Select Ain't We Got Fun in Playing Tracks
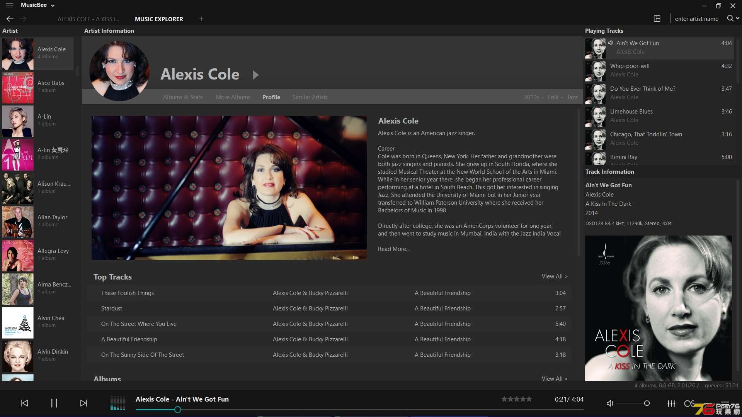The height and width of the screenshot is (417, 742). 659,48
